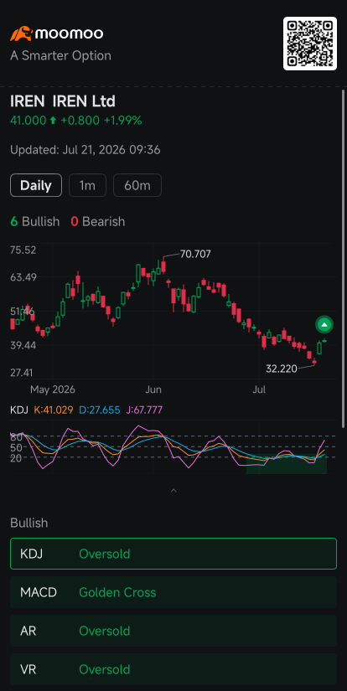Click the 70.707 high price marker
347x691 pixels.
click(x=195, y=254)
